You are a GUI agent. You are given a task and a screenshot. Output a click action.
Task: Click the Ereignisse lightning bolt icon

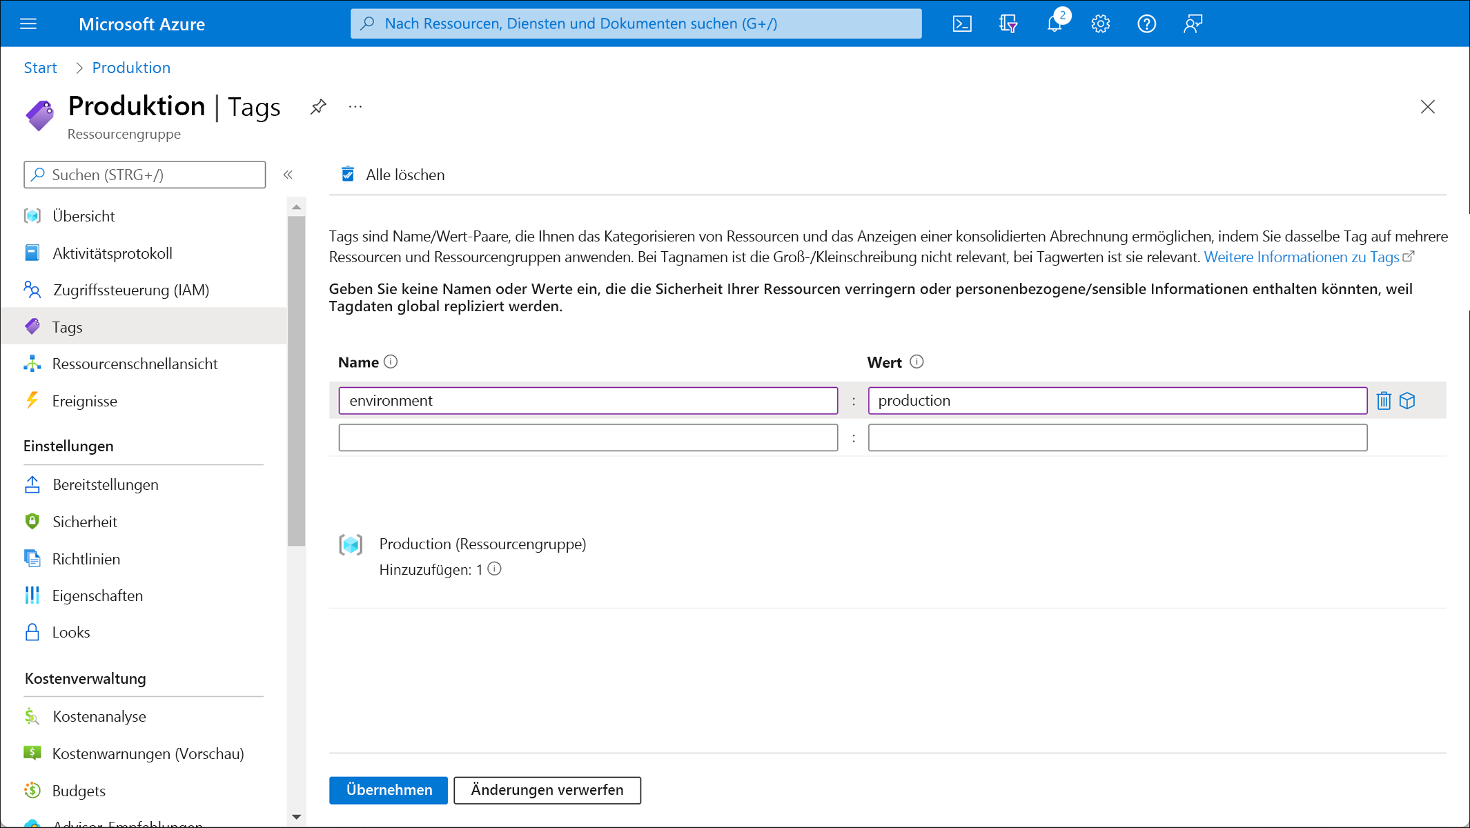pyautogui.click(x=33, y=401)
